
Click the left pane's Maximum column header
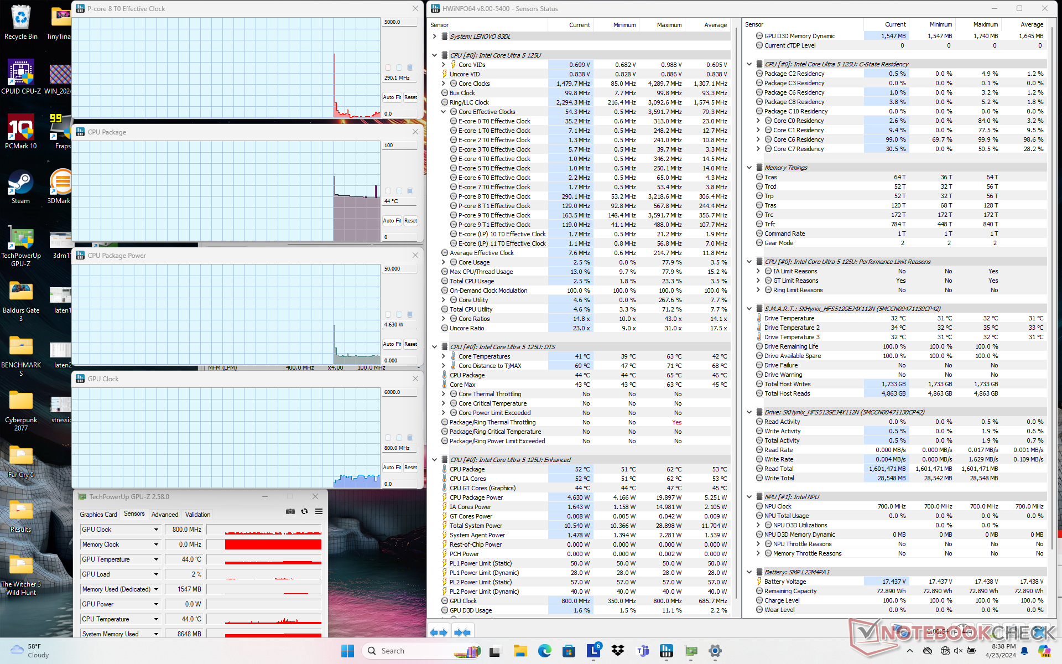pyautogui.click(x=663, y=25)
